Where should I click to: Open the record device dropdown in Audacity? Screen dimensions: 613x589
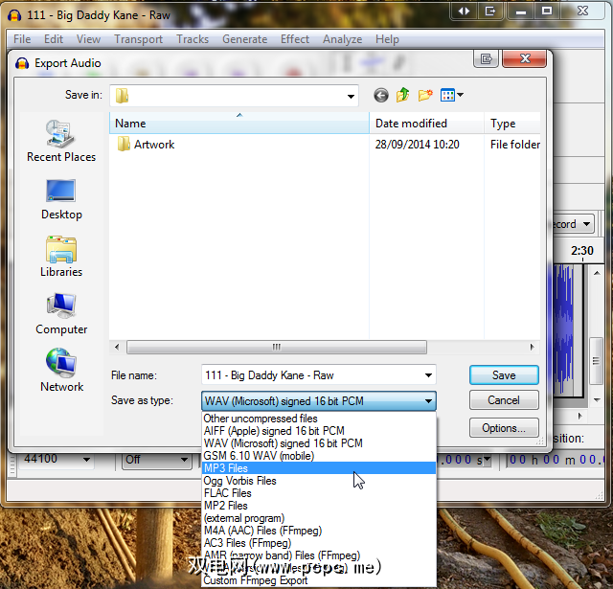point(586,224)
